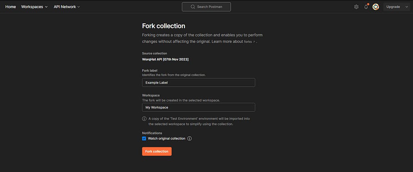The image size is (413, 172).
Task: Open the settings gear icon
Action: click(x=356, y=7)
